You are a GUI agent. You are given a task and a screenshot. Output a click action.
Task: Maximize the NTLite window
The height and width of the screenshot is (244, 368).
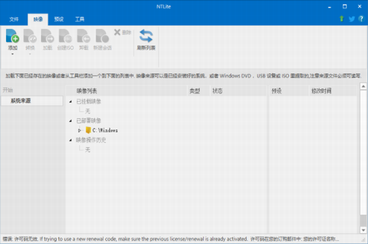pyautogui.click(x=345, y=7)
